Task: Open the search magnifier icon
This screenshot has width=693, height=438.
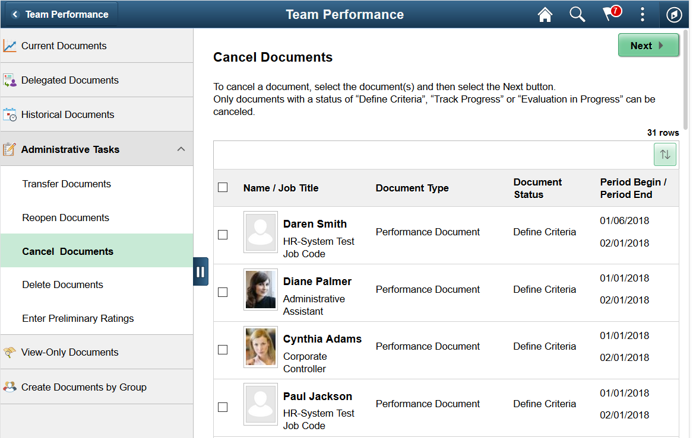Action: (x=577, y=15)
